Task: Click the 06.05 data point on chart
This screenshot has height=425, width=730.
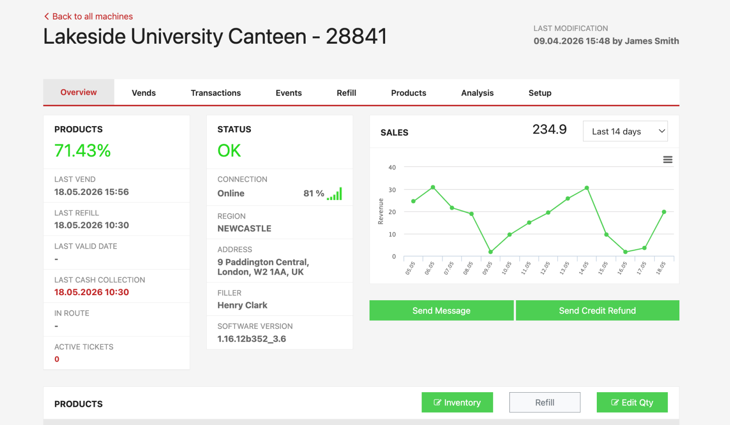Action: [x=433, y=187]
